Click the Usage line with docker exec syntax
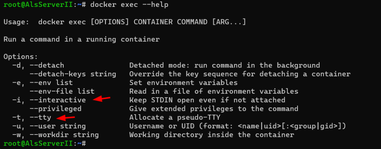Image resolution: width=381 pixels, height=149 pixels. click(125, 22)
